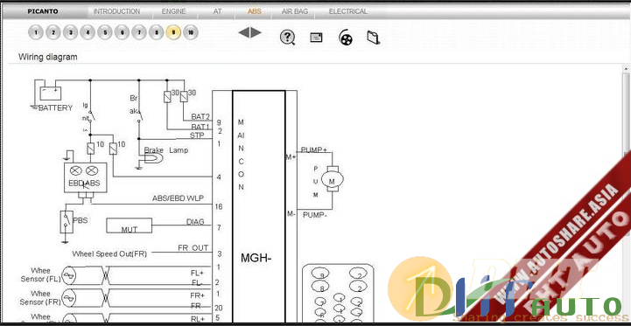Select highlighted page 9 button
This screenshot has width=631, height=326.
pyautogui.click(x=173, y=32)
